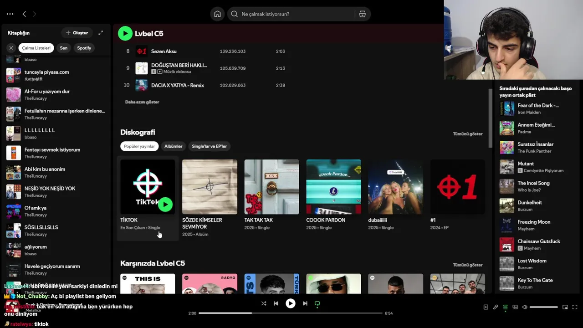Open SÖZDE KİMSELER SEVMİYOR album cover

pos(210,187)
